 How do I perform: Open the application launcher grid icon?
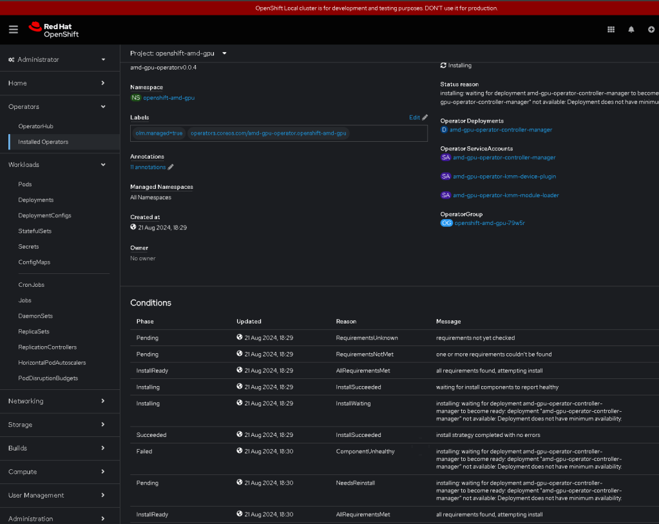611,30
